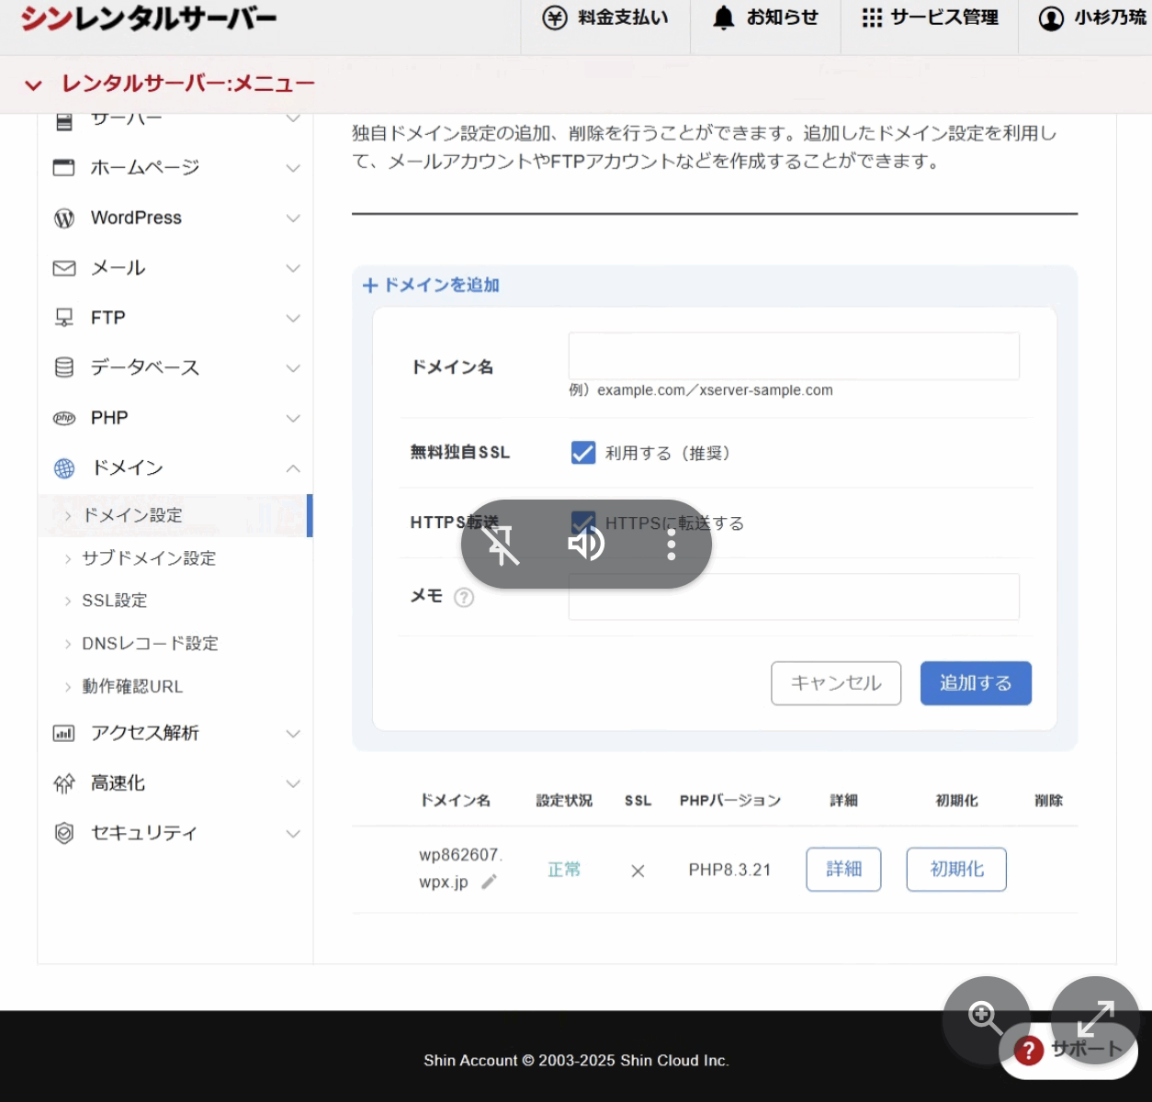Click the キャンセル button
This screenshot has height=1102, width=1152.
(x=836, y=683)
